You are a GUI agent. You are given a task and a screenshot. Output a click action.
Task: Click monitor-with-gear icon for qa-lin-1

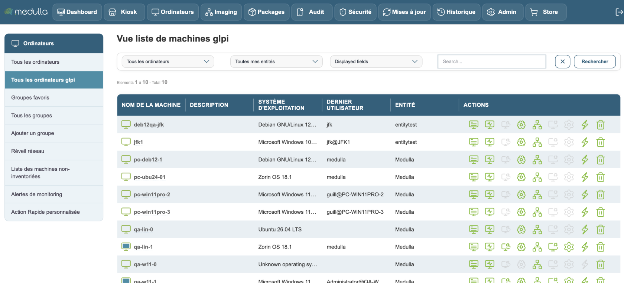553,247
